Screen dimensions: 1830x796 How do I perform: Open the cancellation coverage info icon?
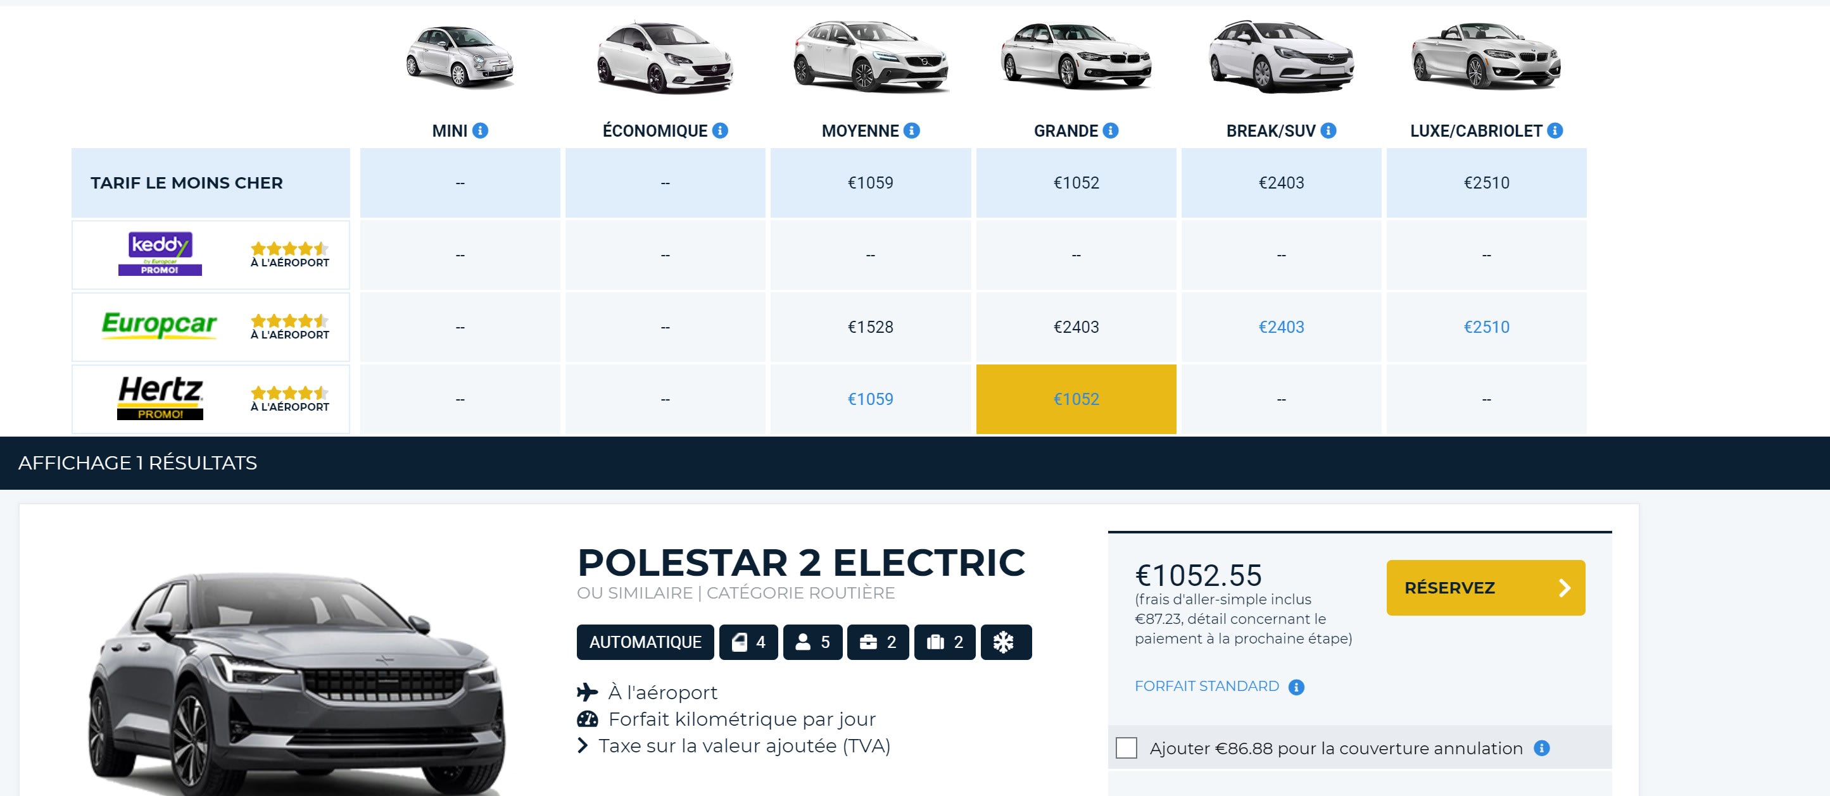[x=1541, y=749]
